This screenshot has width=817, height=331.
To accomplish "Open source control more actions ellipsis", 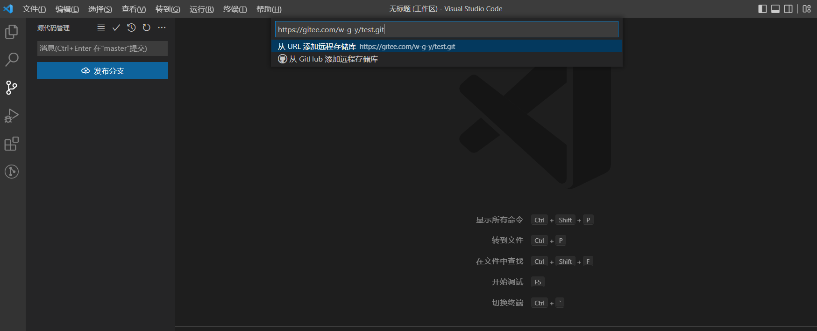I will (x=162, y=28).
